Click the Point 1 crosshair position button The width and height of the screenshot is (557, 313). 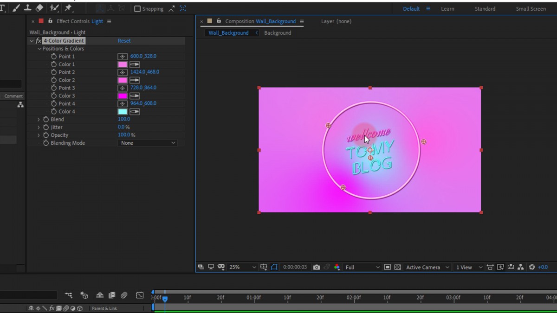(123, 57)
